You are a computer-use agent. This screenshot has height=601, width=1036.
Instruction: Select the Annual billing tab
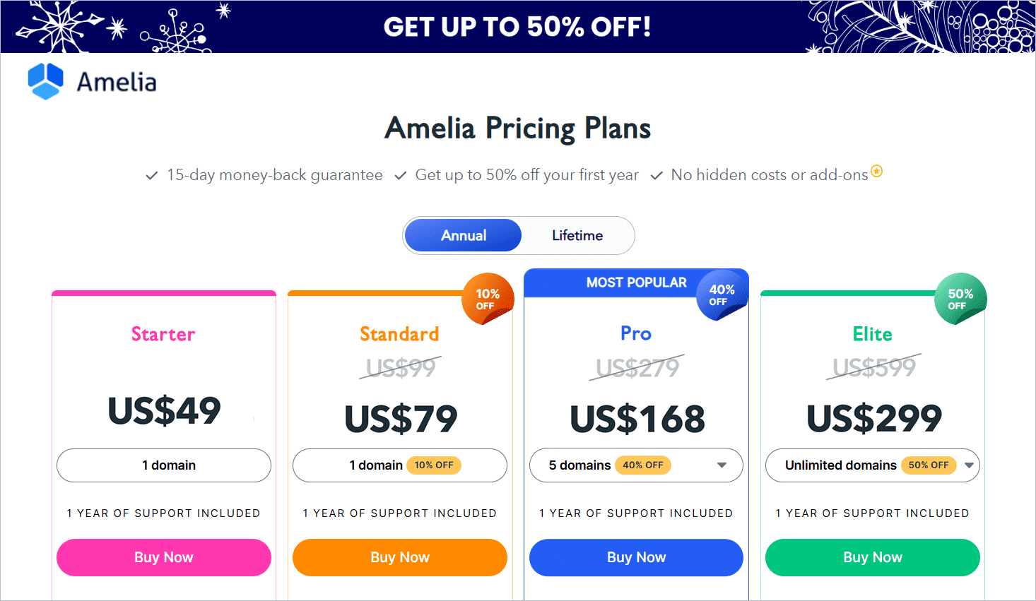coord(463,235)
